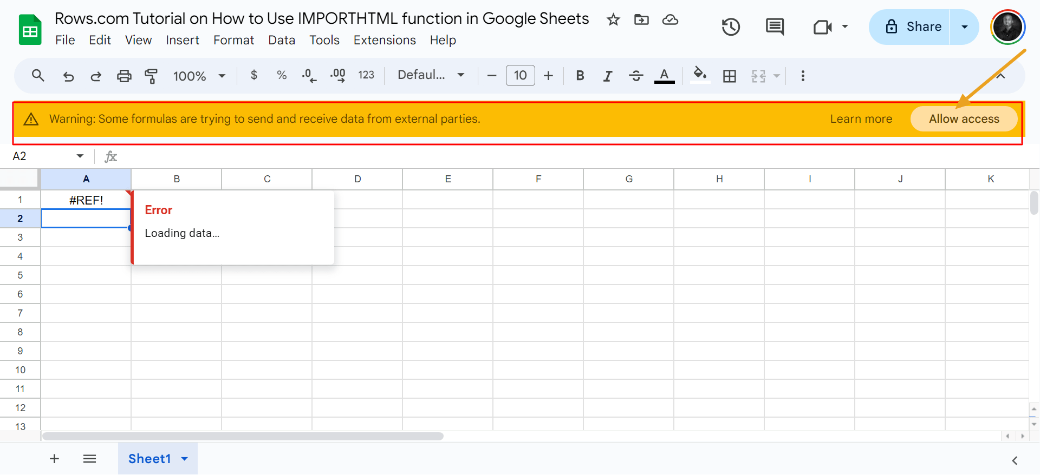Check the cloud document status icon

(670, 20)
